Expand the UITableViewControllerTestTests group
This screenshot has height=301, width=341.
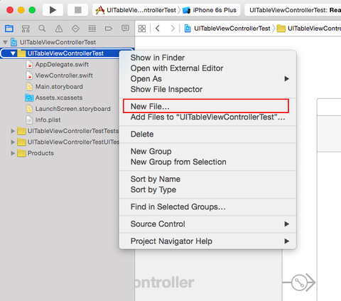[x=13, y=131]
